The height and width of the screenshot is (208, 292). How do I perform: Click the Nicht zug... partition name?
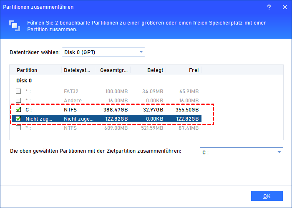coord(39,119)
